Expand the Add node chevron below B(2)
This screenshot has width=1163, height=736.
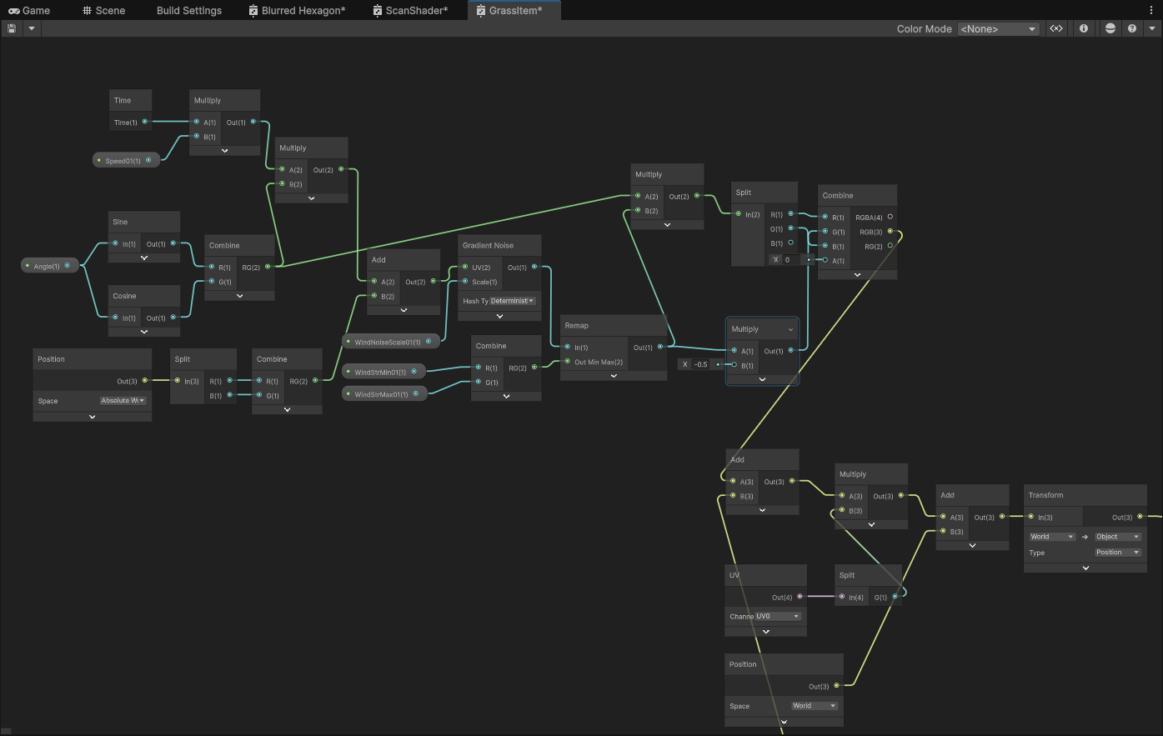(404, 310)
